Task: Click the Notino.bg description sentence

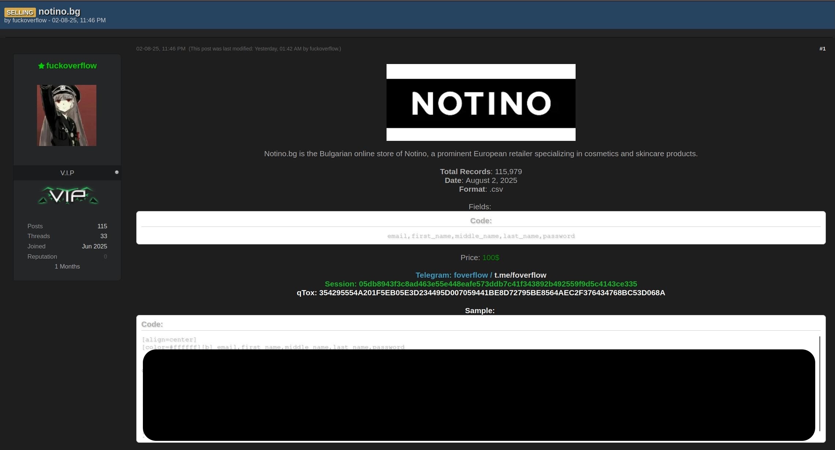Action: tap(481, 154)
